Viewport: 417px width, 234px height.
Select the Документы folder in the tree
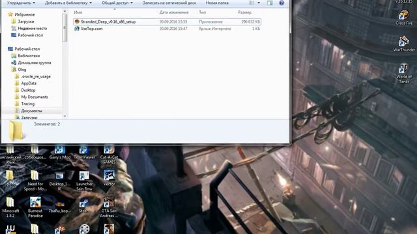28,111
